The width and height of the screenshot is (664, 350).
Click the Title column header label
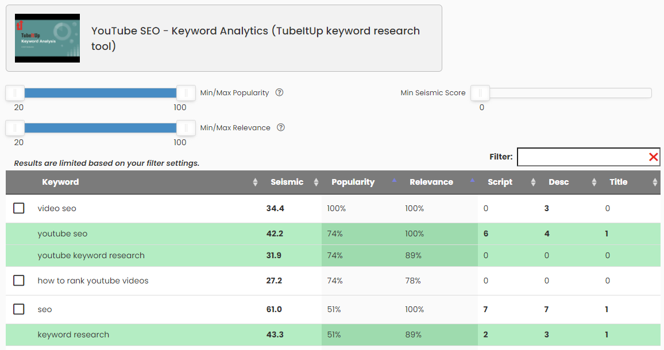click(618, 182)
